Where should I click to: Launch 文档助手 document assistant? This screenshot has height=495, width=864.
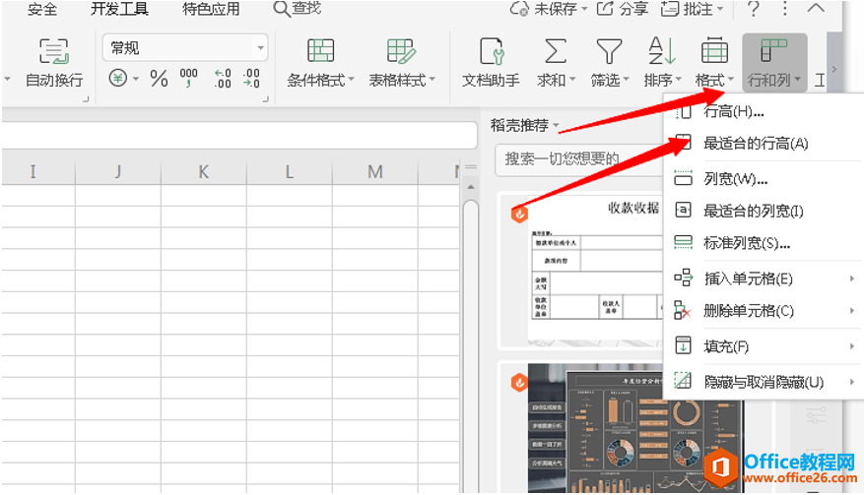tap(491, 63)
